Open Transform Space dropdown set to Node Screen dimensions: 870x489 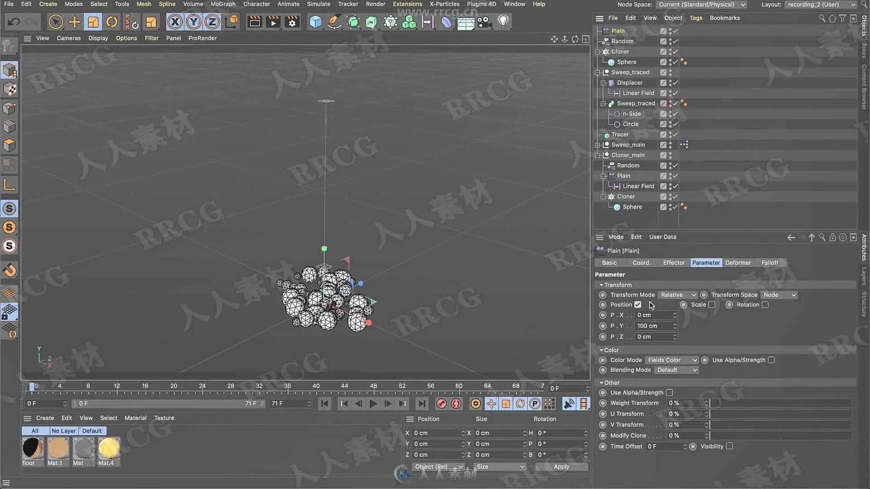click(779, 295)
